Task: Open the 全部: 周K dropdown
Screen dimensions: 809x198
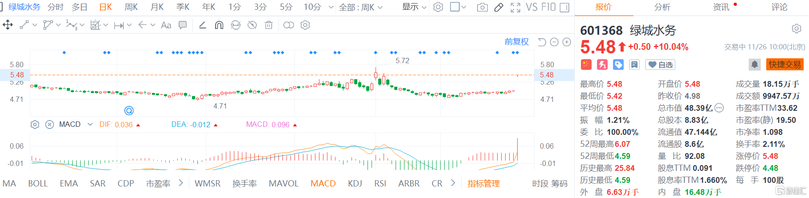Action: click(361, 7)
